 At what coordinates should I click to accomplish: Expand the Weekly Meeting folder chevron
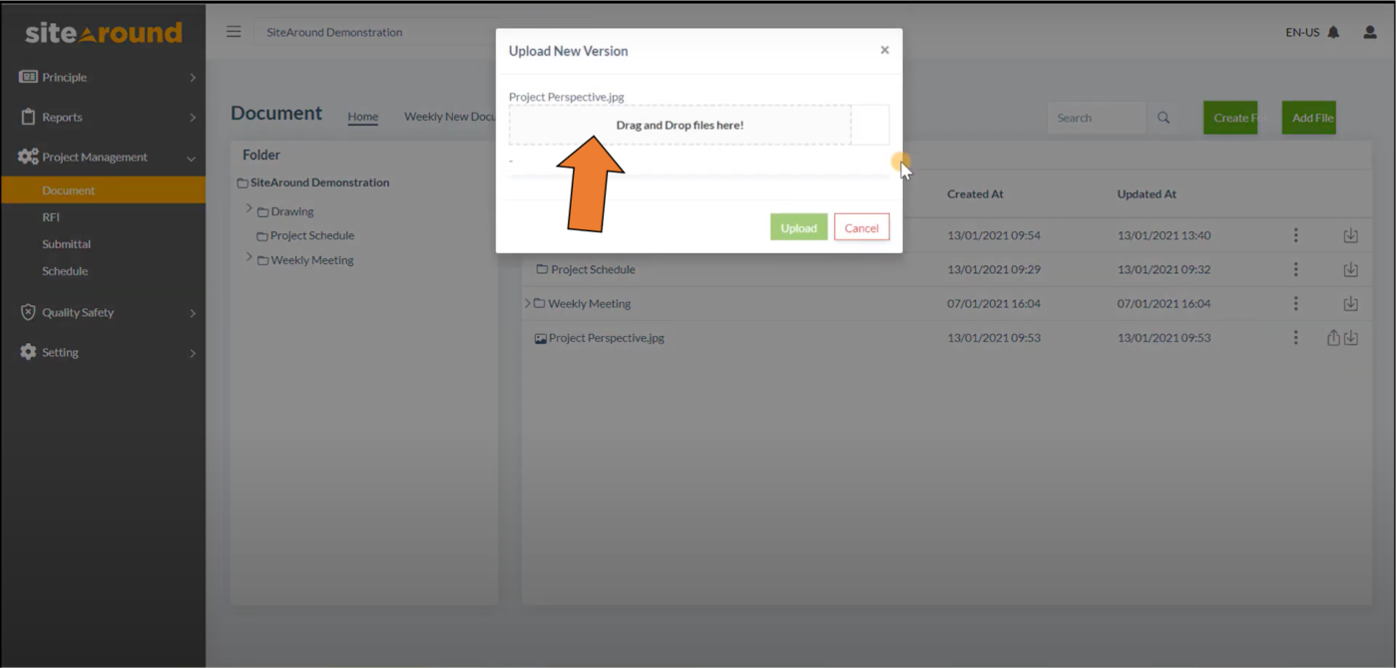(248, 259)
